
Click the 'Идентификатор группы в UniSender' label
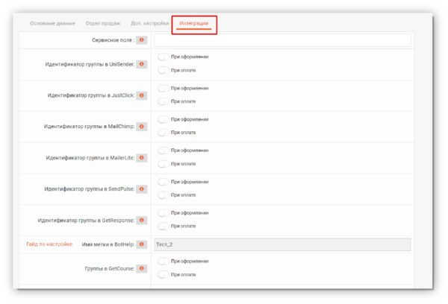tap(90, 64)
